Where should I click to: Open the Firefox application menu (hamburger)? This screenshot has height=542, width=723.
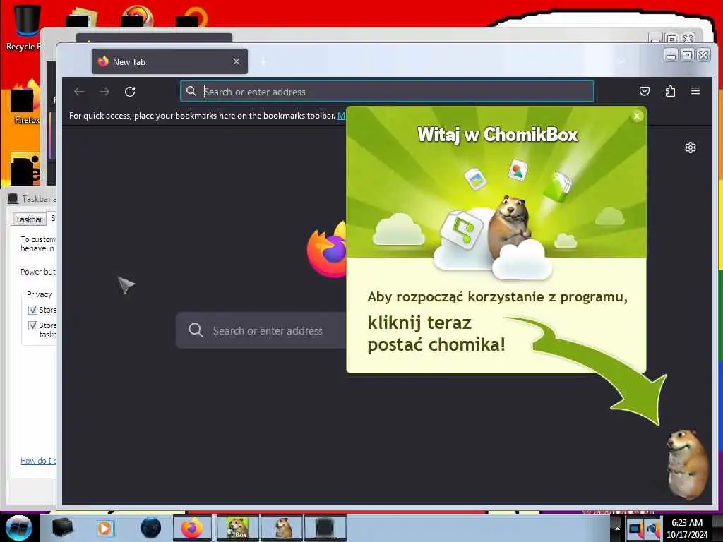tap(695, 91)
